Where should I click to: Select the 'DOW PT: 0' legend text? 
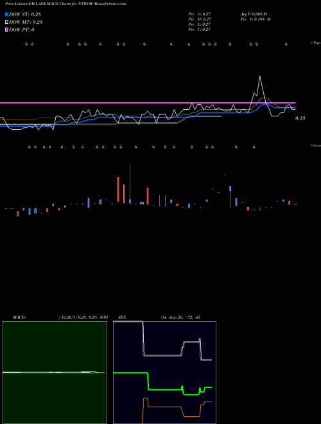pyautogui.click(x=22, y=30)
